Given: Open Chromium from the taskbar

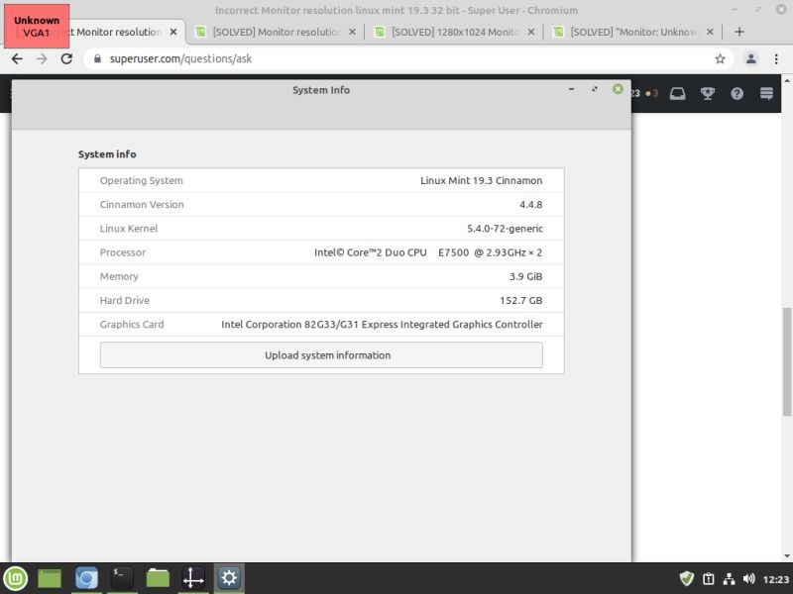Looking at the screenshot, I should point(85,577).
